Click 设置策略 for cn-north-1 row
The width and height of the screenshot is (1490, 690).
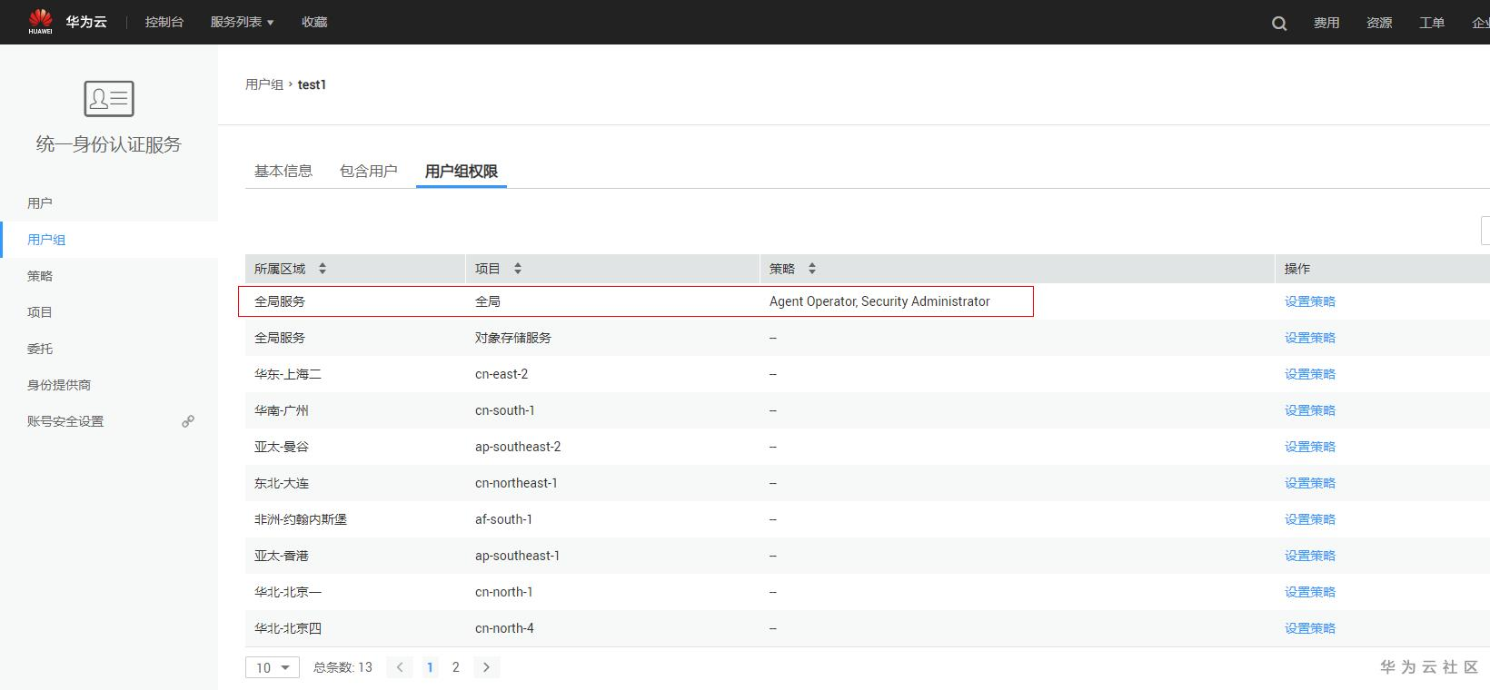click(1310, 592)
